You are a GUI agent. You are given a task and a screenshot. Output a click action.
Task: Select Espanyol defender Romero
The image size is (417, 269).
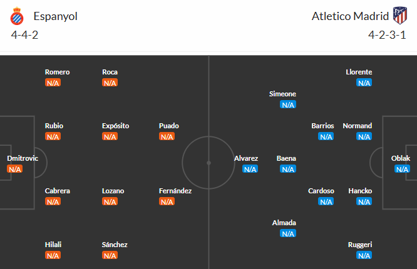(x=58, y=72)
